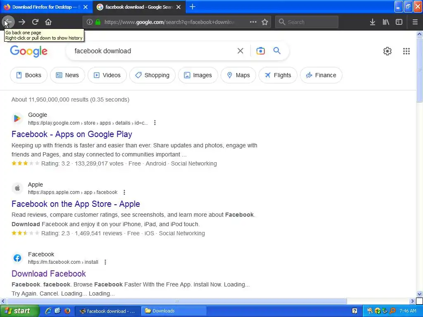Switch to Flights results

coord(278,75)
